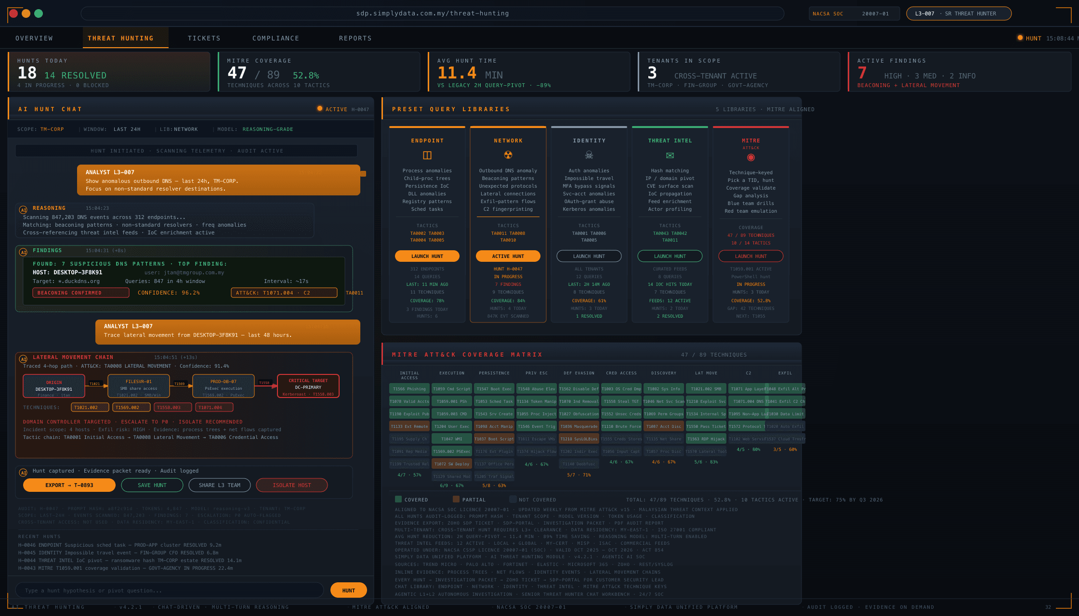Screen dimensions: 1079x616
Task: Launch the Threat Intel hunt
Action: coord(670,256)
